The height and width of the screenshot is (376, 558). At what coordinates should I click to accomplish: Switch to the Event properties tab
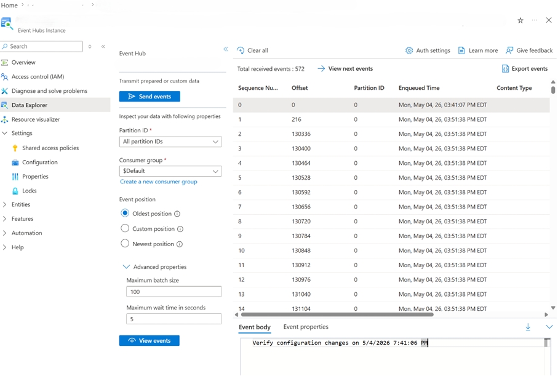point(306,327)
